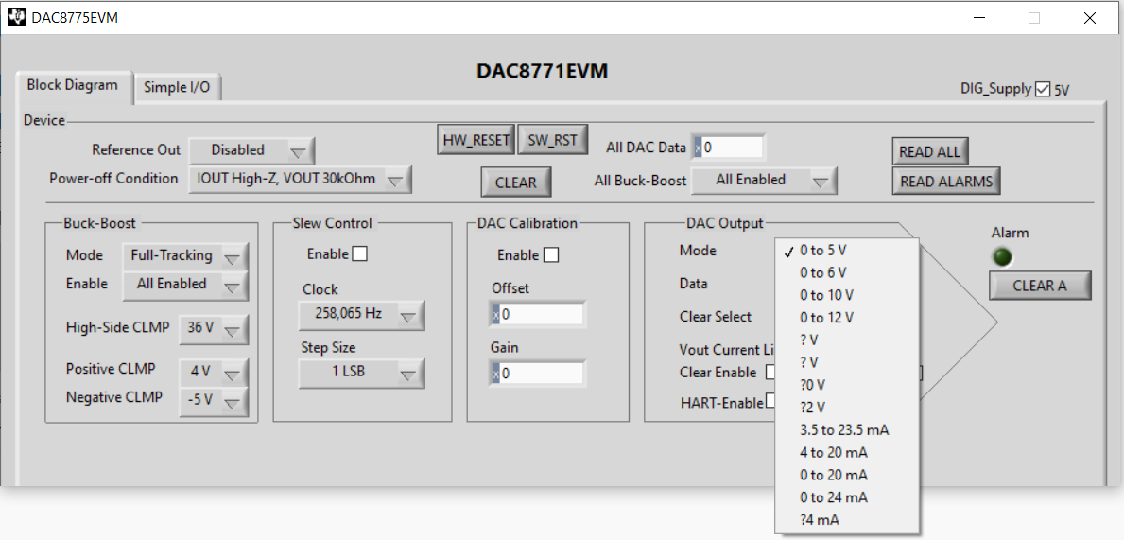1124x540 pixels.
Task: Open the Step Size 1 LSB dropdown
Action: (x=361, y=374)
